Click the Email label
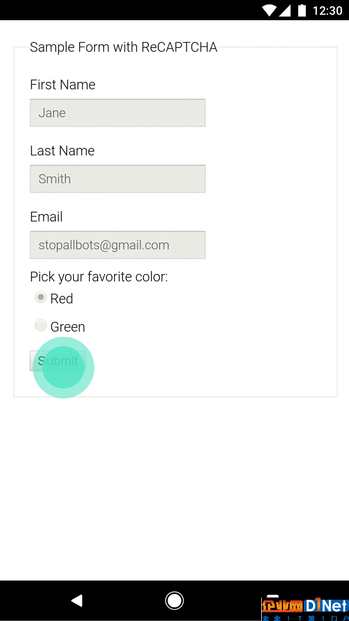The width and height of the screenshot is (349, 621). tap(46, 217)
